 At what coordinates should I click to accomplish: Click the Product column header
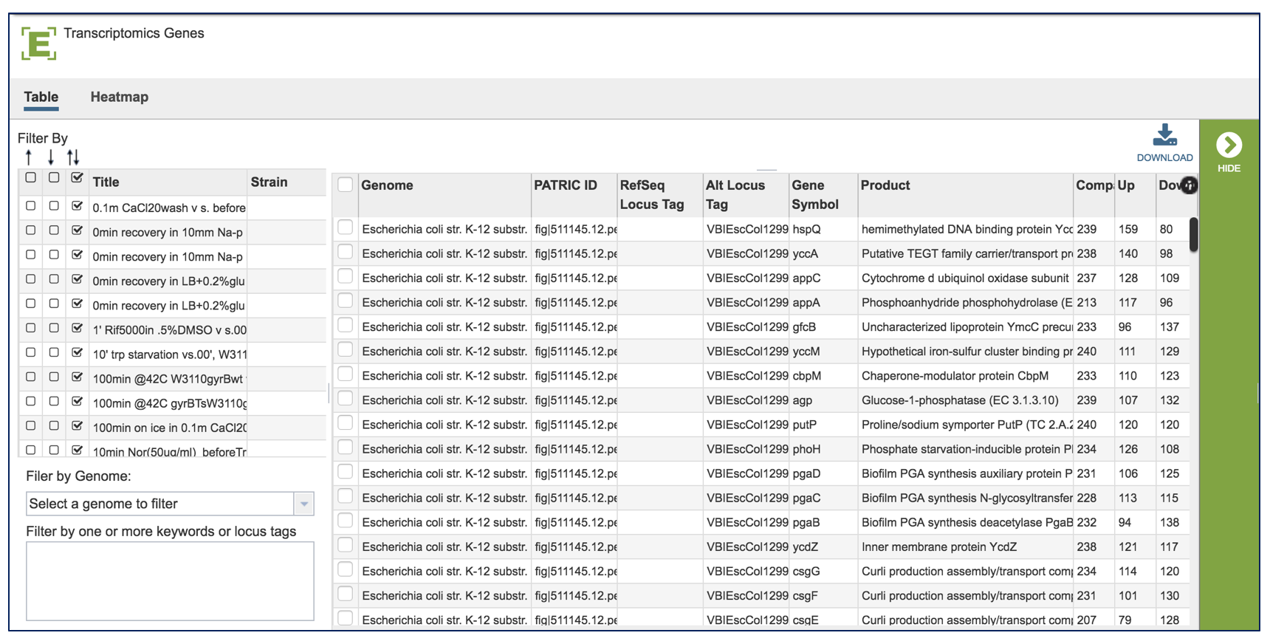[x=885, y=185]
